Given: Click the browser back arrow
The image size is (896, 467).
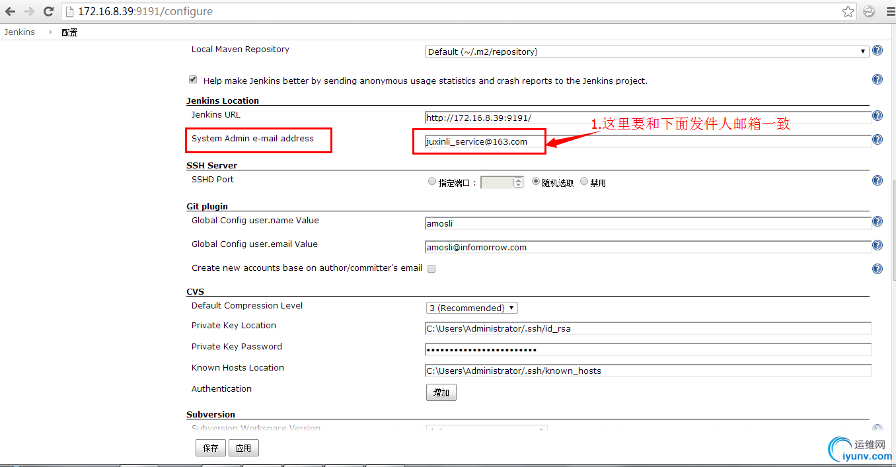Looking at the screenshot, I should (x=10, y=11).
